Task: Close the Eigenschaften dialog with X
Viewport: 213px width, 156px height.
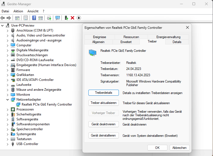Action: (x=187, y=27)
